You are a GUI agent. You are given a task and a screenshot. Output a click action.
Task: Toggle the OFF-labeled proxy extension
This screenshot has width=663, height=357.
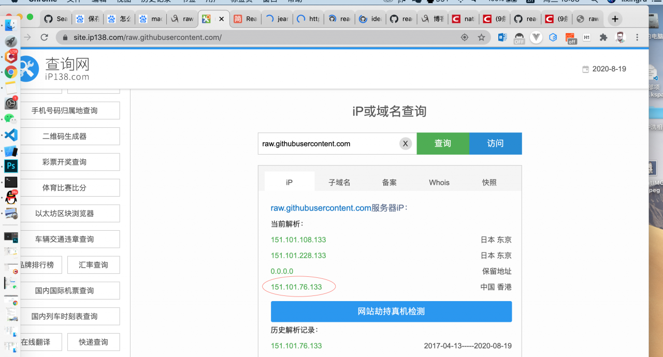point(518,37)
